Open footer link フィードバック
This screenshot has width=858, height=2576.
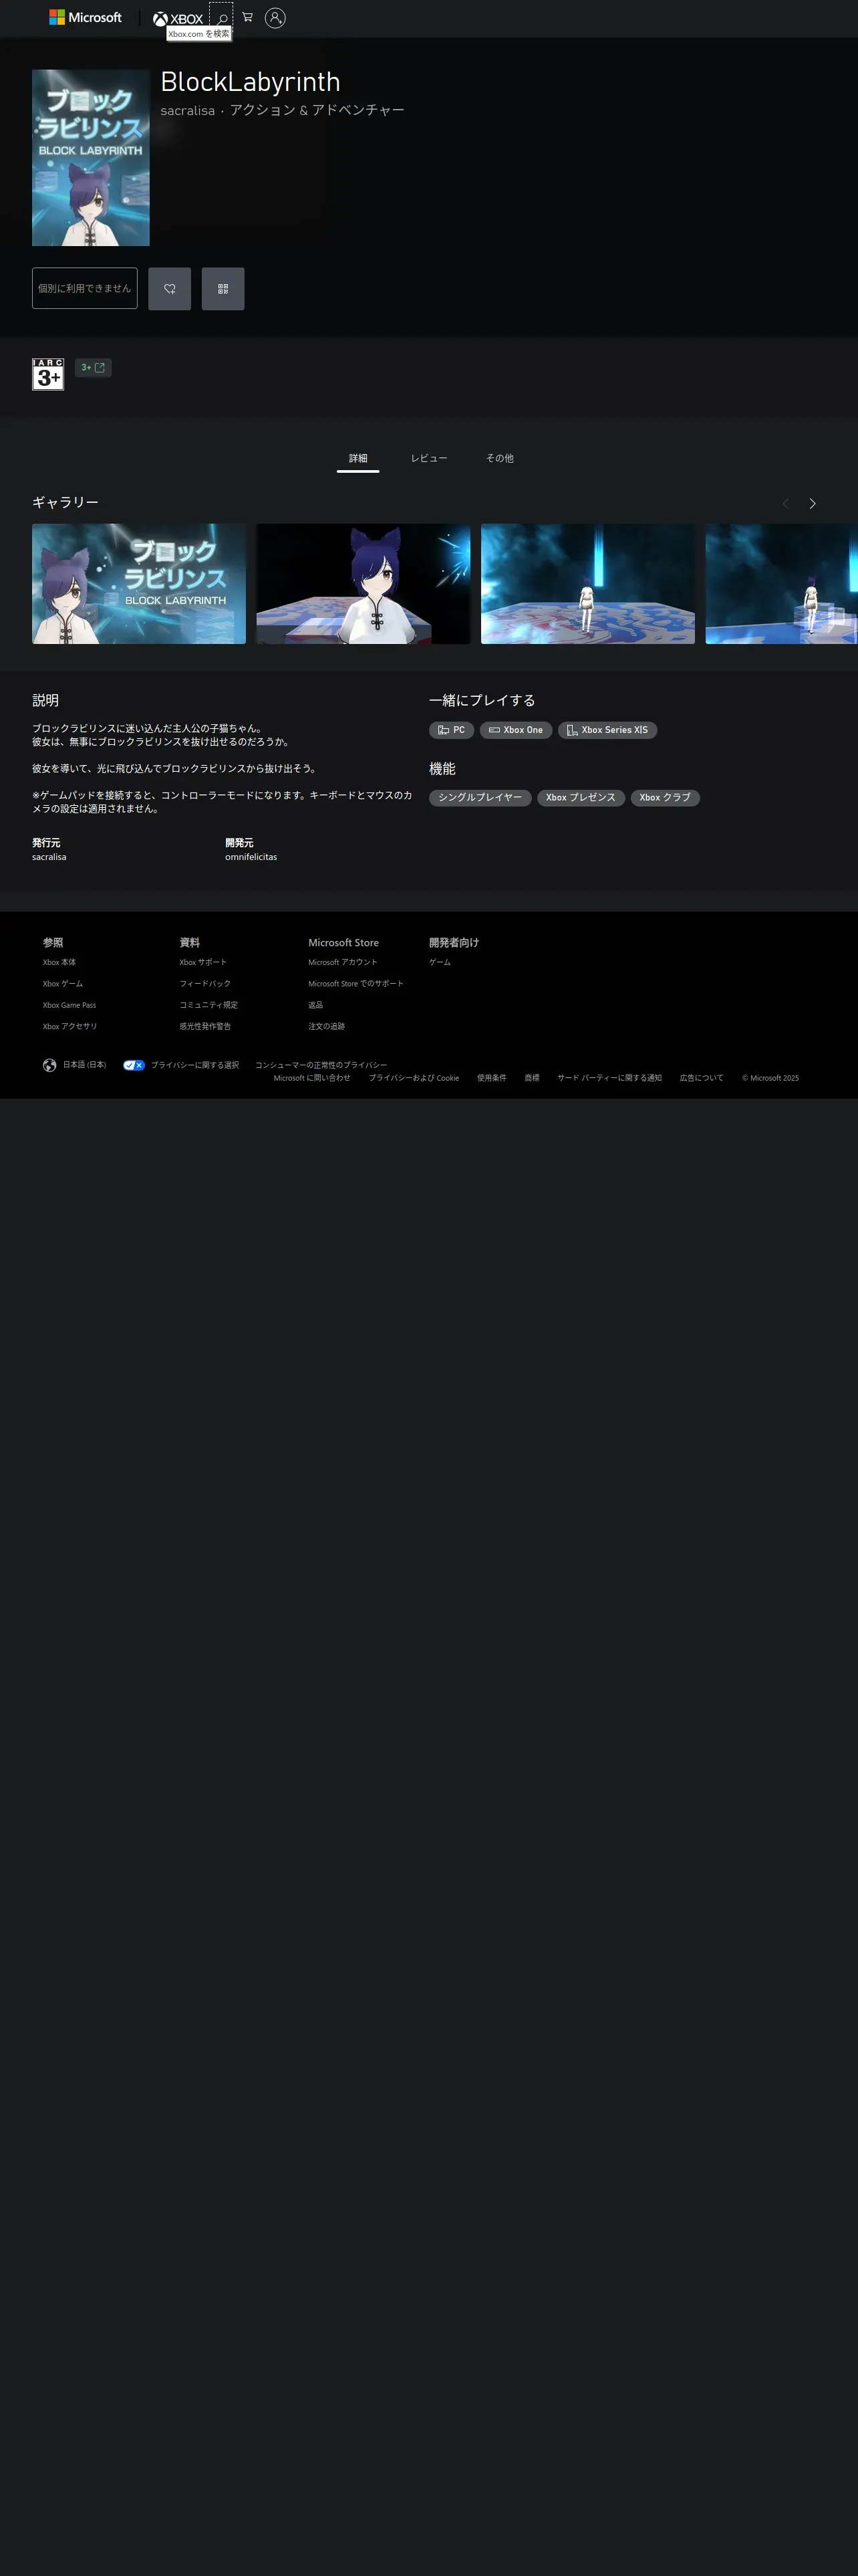pos(204,984)
